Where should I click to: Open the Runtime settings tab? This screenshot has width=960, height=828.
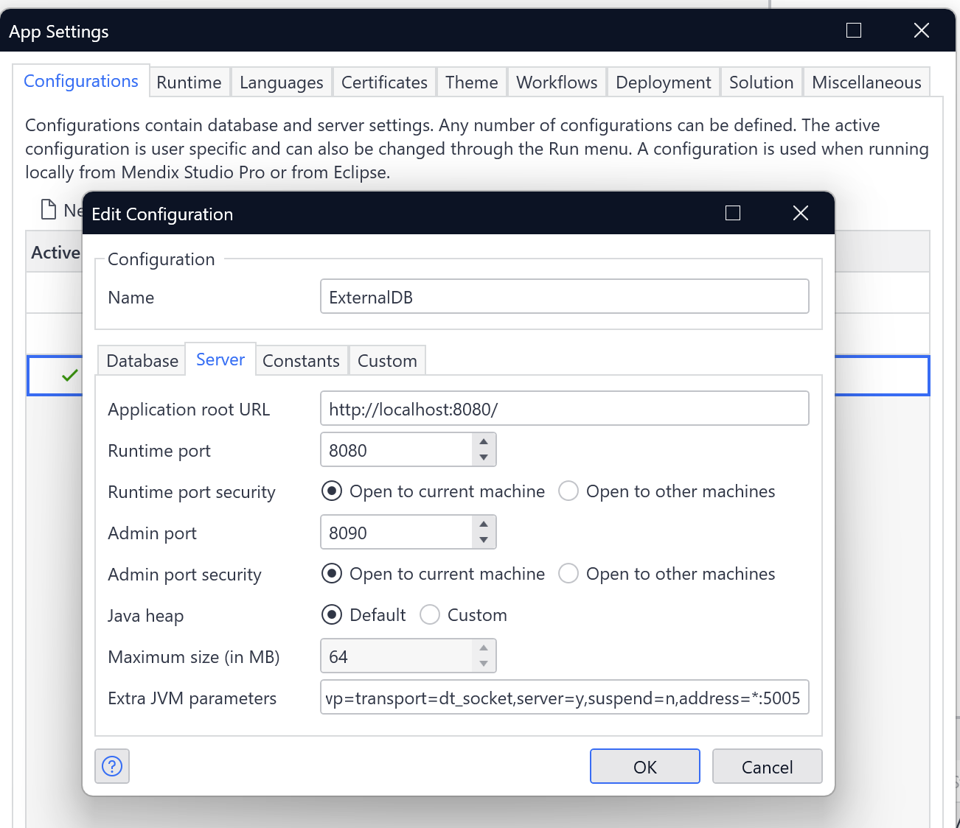point(189,82)
